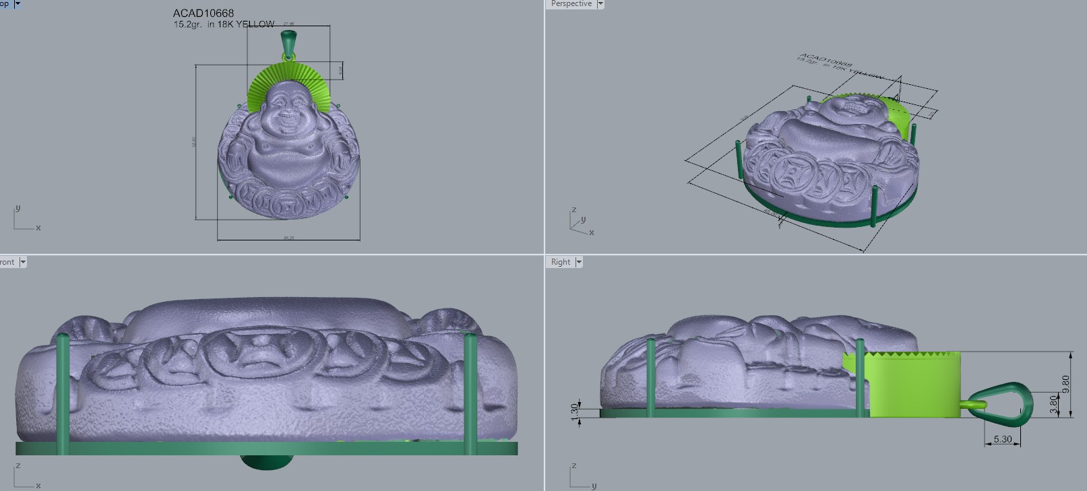The height and width of the screenshot is (491, 1087).
Task: Select the '15.2gr. in 18K YELLOW' annotation
Action: (x=224, y=24)
